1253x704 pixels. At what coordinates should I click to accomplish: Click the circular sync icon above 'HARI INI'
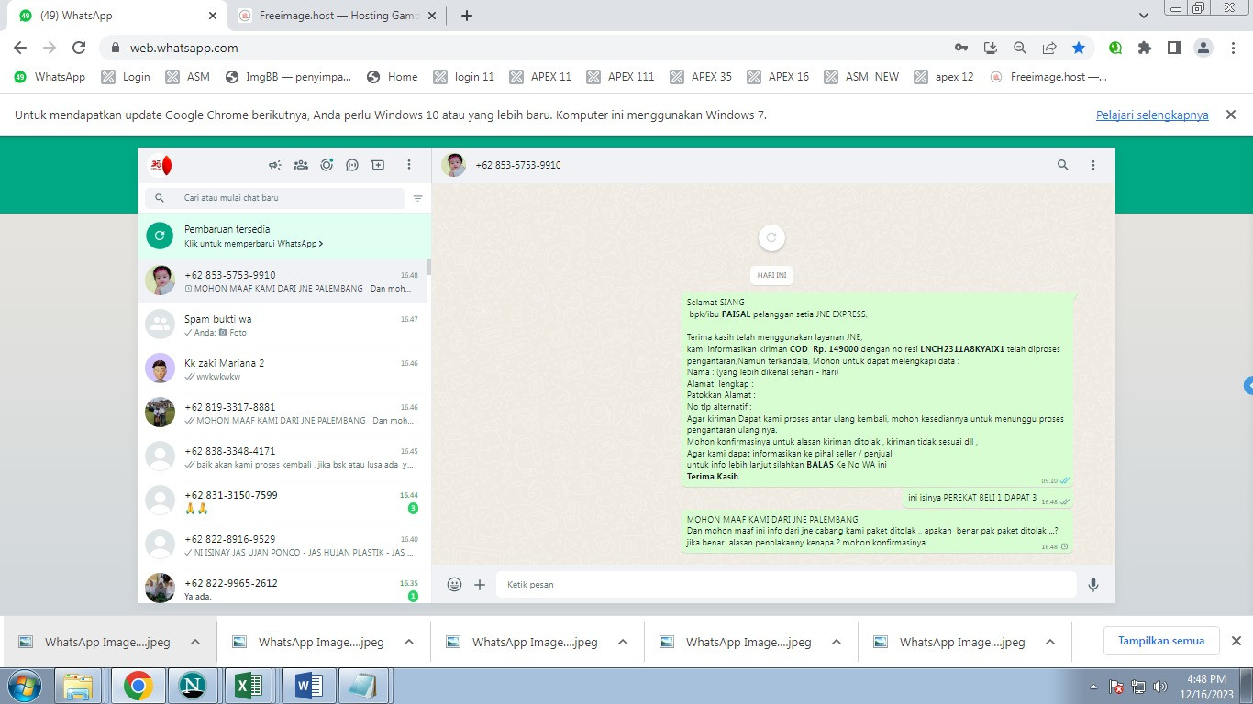tap(771, 237)
